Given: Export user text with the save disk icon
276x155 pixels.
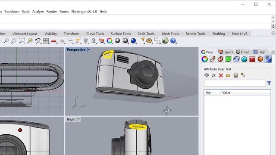Looking at the screenshot, I should [236, 75].
